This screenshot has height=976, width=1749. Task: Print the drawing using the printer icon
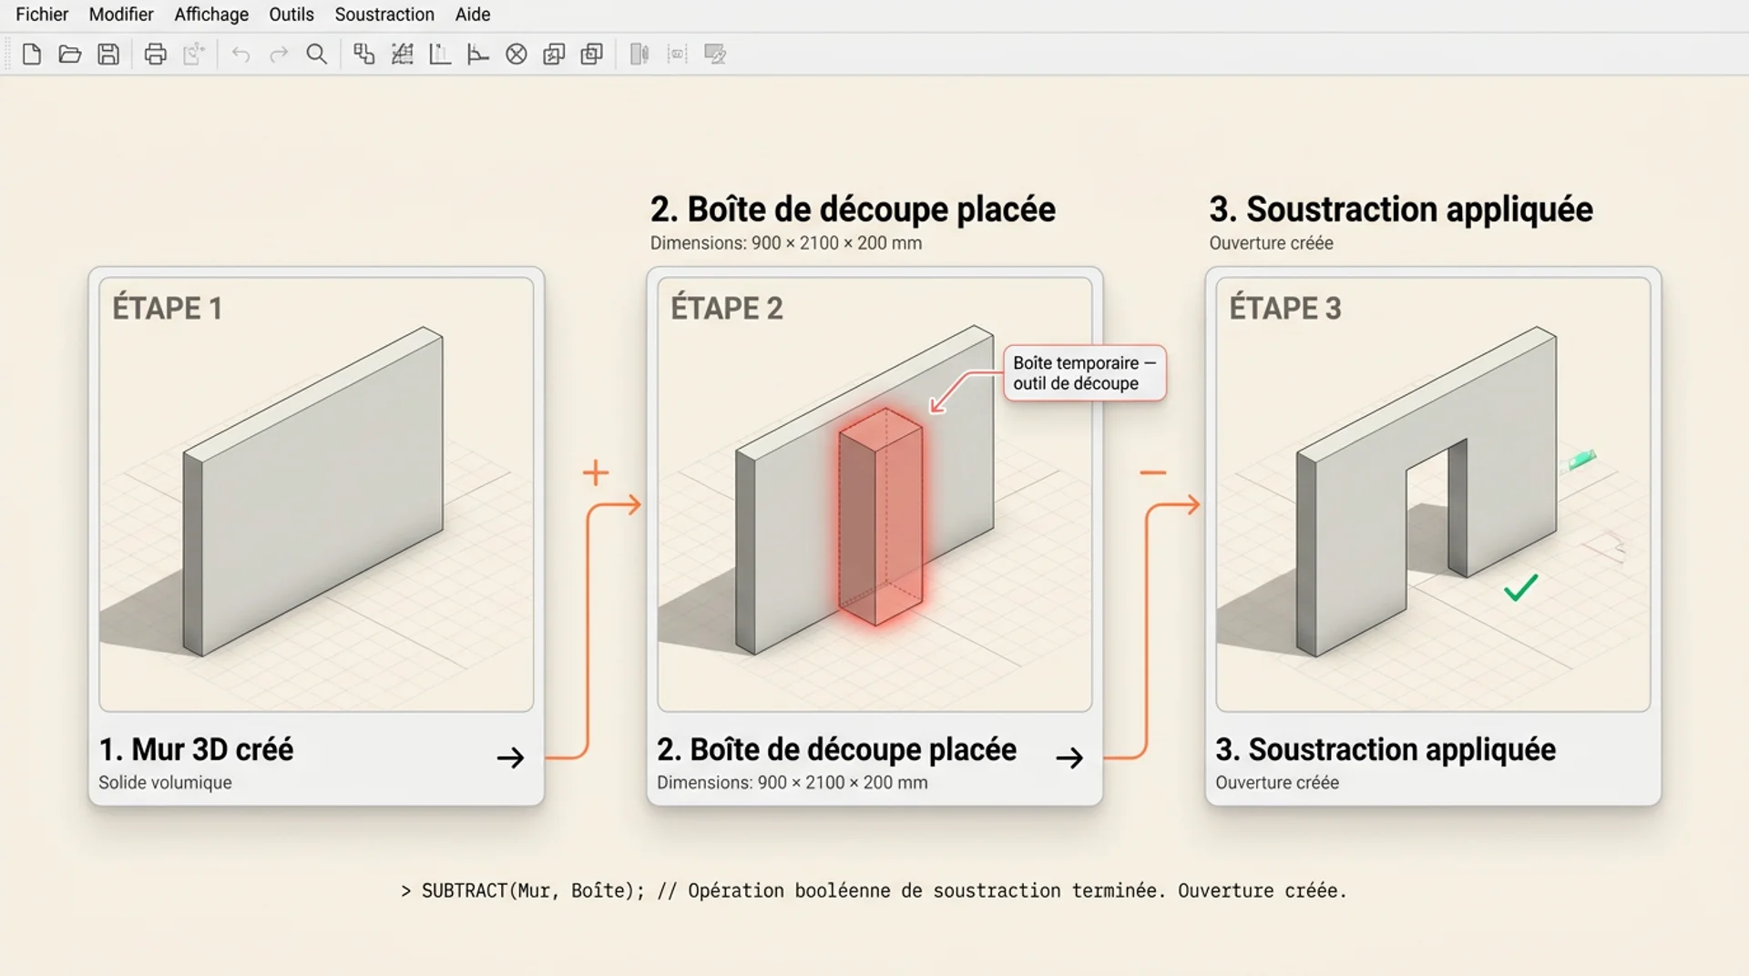coord(156,55)
